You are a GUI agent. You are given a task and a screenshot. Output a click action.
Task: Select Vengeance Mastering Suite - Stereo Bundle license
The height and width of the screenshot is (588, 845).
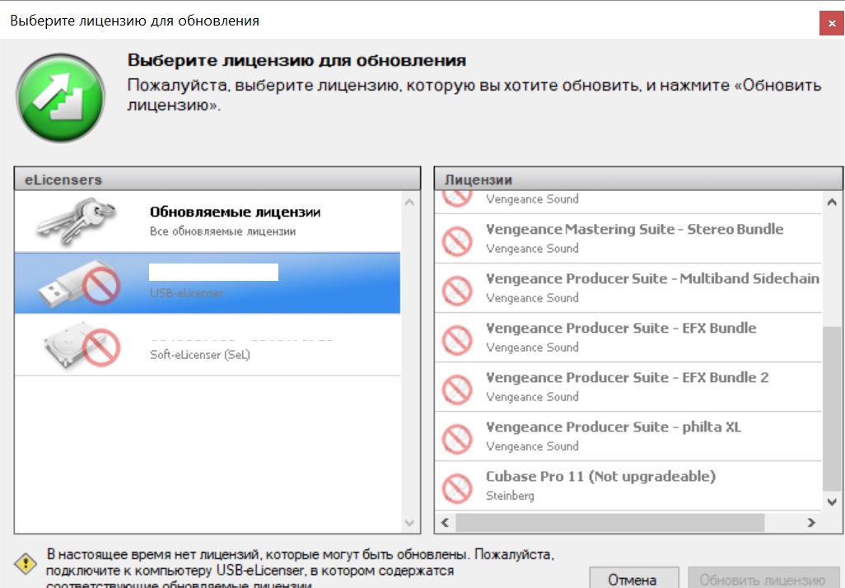(x=628, y=239)
